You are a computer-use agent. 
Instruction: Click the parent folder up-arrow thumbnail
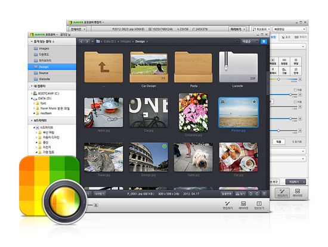click(x=104, y=67)
